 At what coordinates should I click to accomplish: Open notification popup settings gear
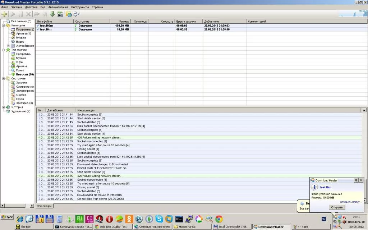coord(356,180)
